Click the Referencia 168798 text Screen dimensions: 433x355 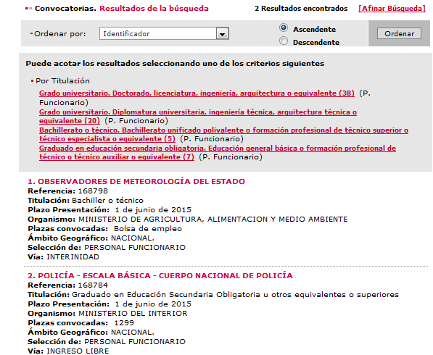pos(67,191)
